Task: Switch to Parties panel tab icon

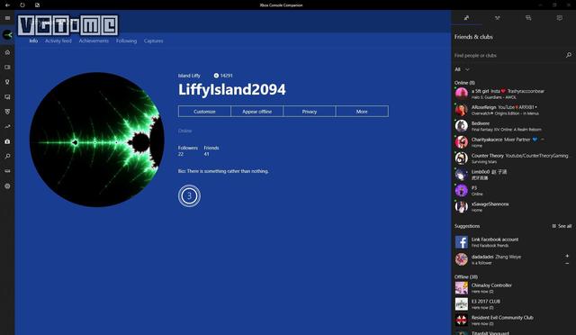Action: click(498, 18)
